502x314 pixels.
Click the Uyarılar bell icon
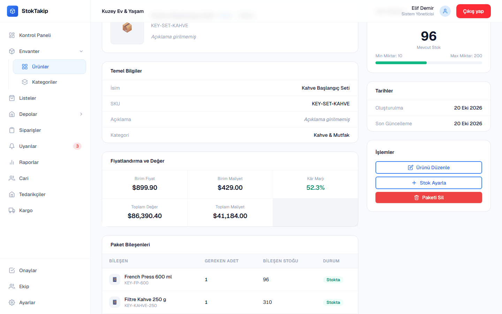coord(12,146)
